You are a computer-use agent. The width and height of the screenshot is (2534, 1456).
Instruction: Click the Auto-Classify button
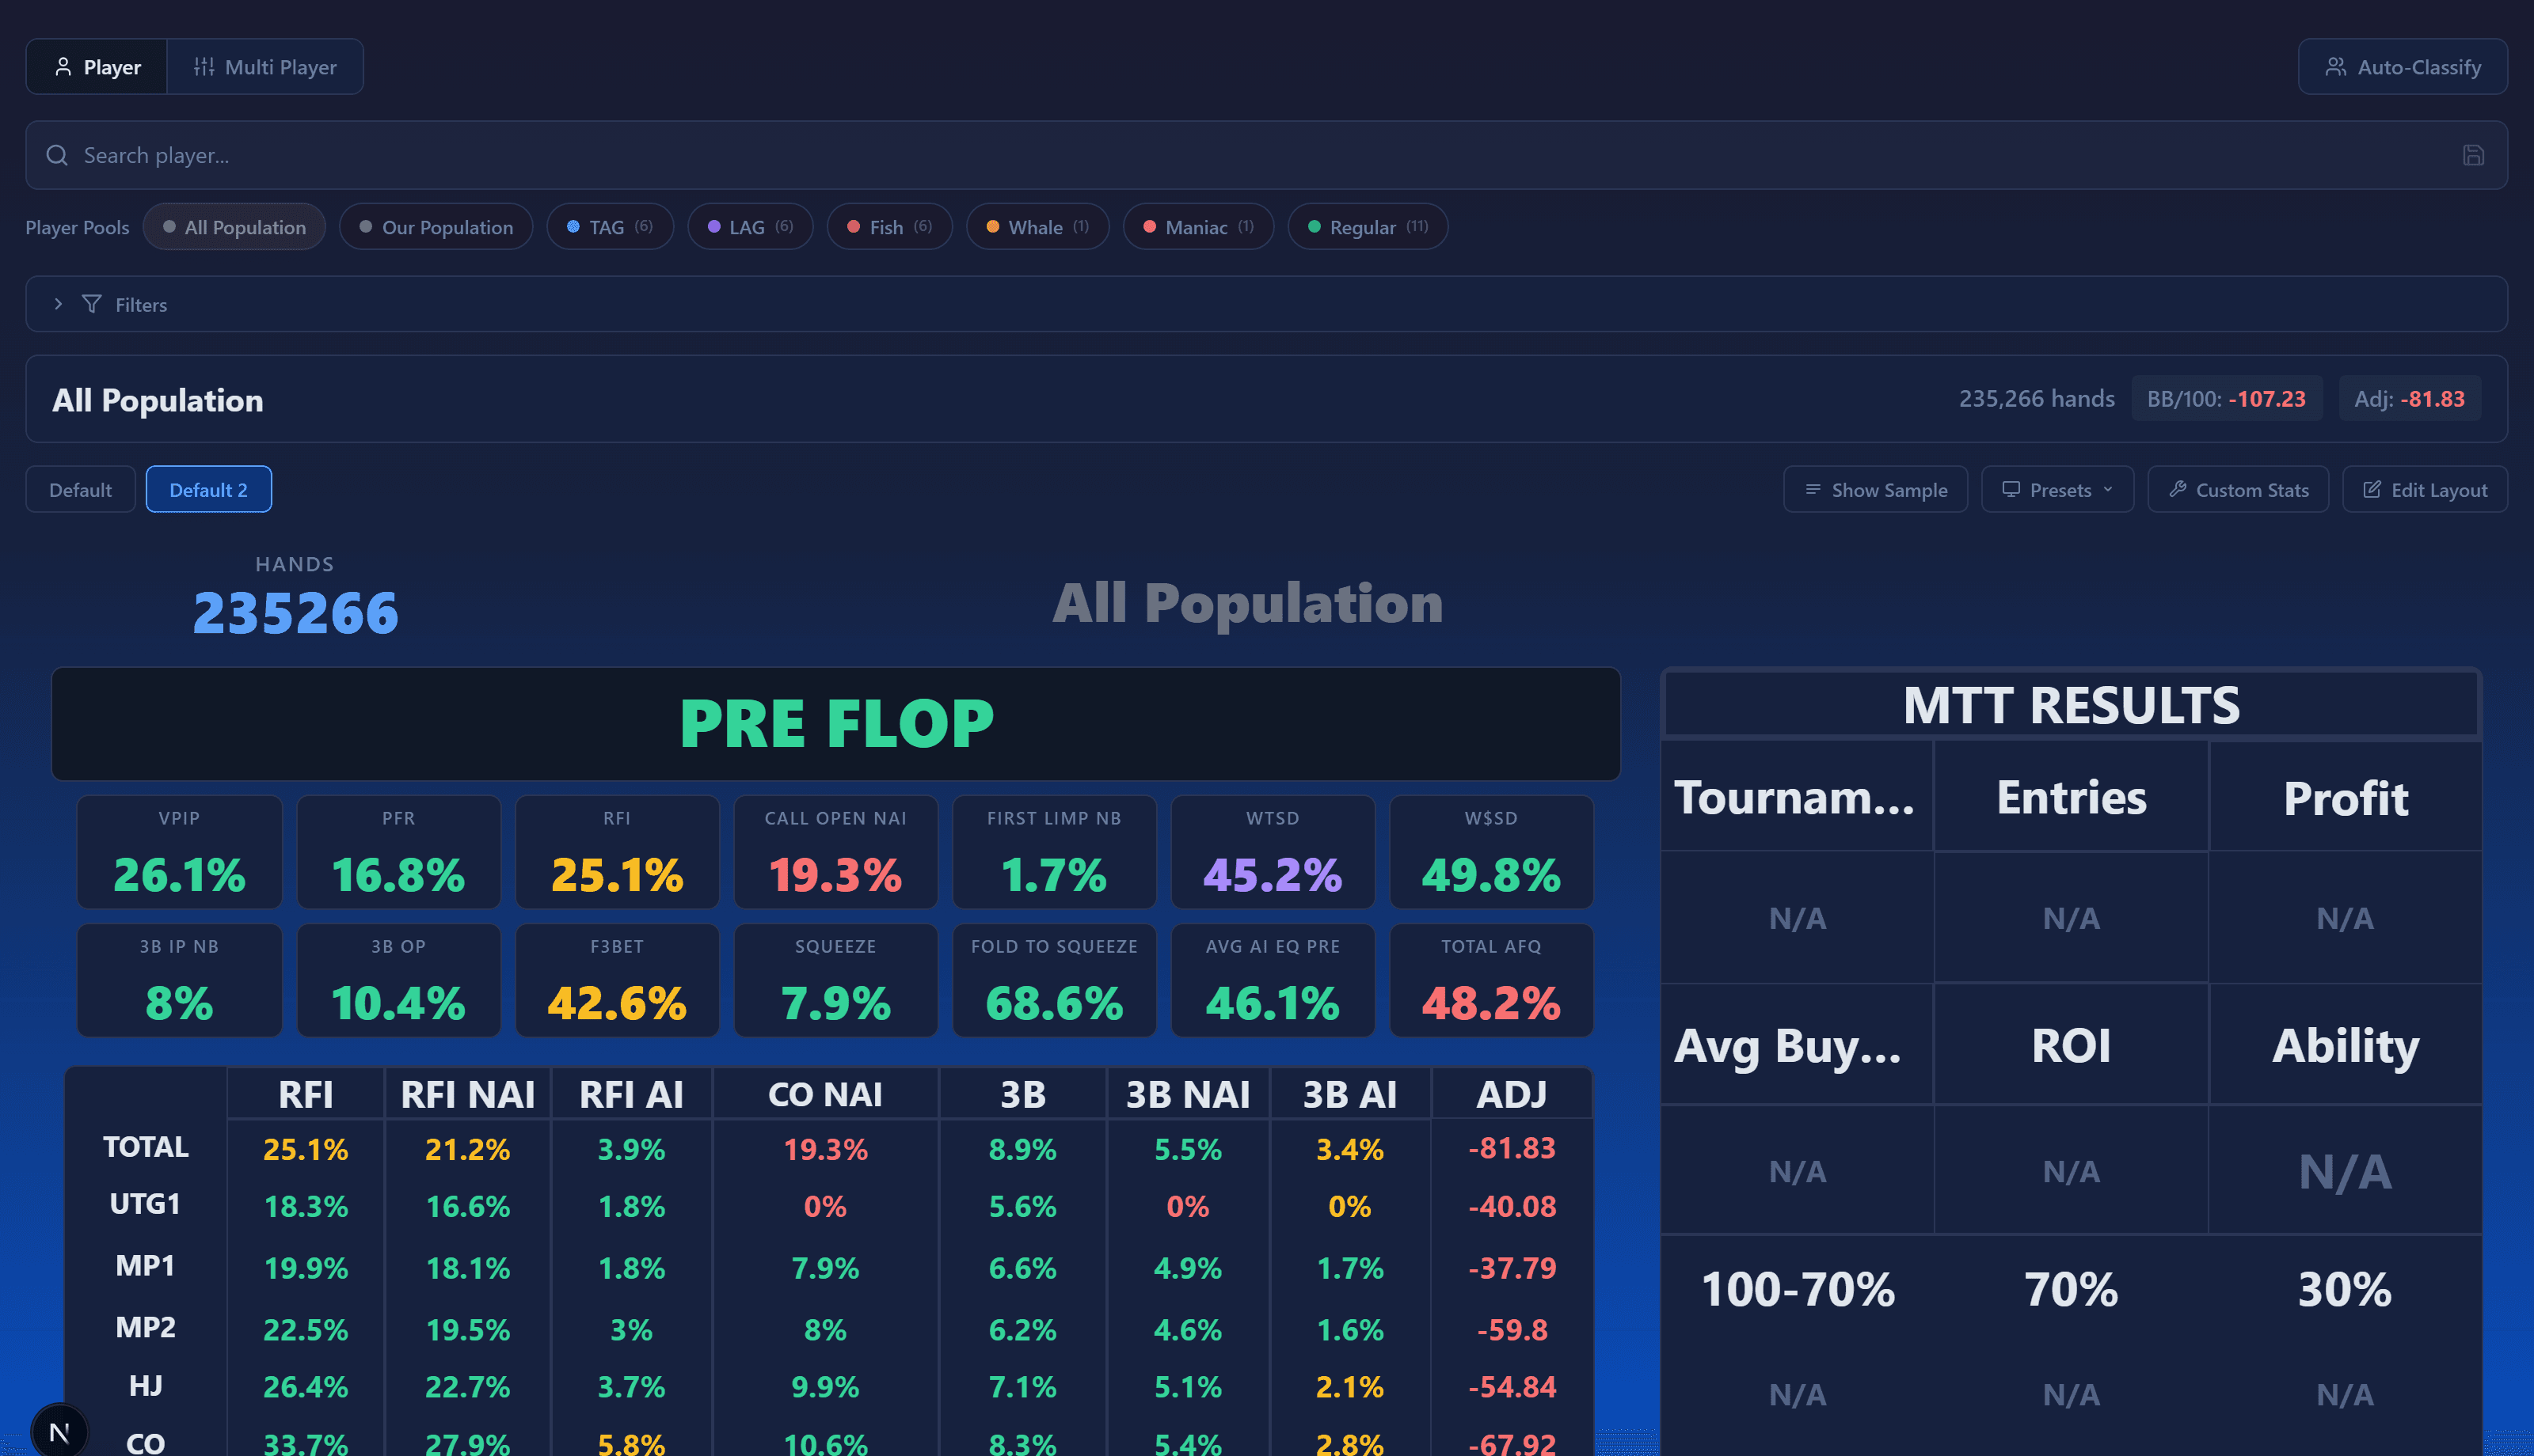tap(2402, 67)
